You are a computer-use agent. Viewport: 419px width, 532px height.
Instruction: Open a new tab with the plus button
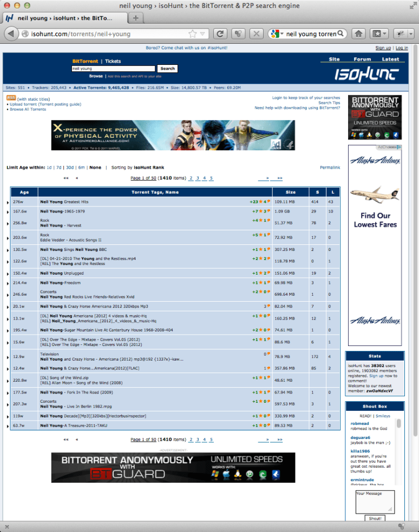[135, 18]
